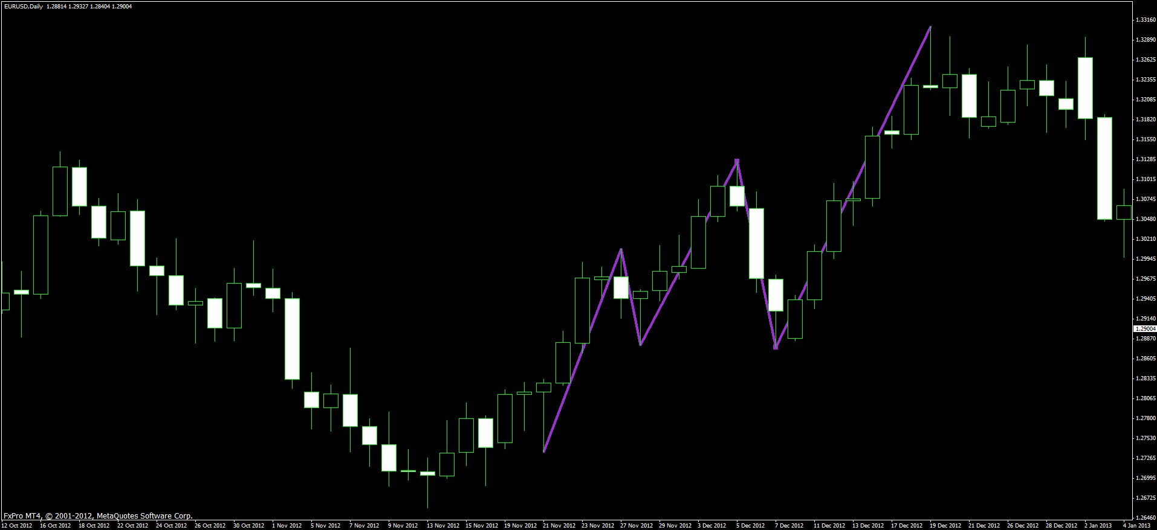Click the 1.29140 price level
The image size is (1157, 530).
tap(1146, 319)
